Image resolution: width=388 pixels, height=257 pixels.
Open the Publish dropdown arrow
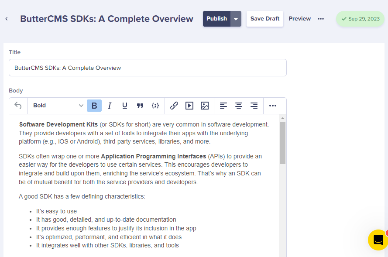pos(236,19)
